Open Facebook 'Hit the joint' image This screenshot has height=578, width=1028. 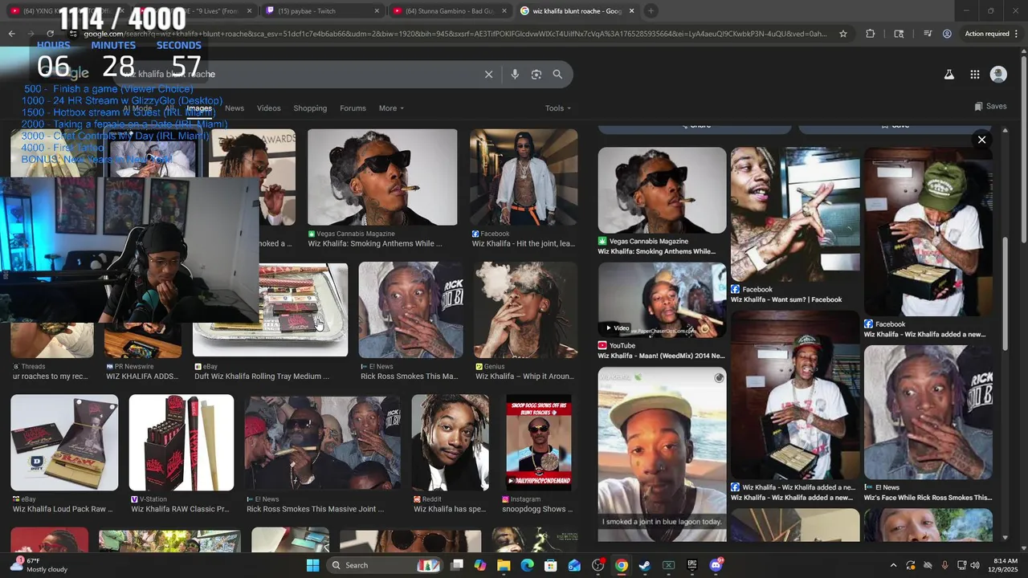tap(524, 177)
